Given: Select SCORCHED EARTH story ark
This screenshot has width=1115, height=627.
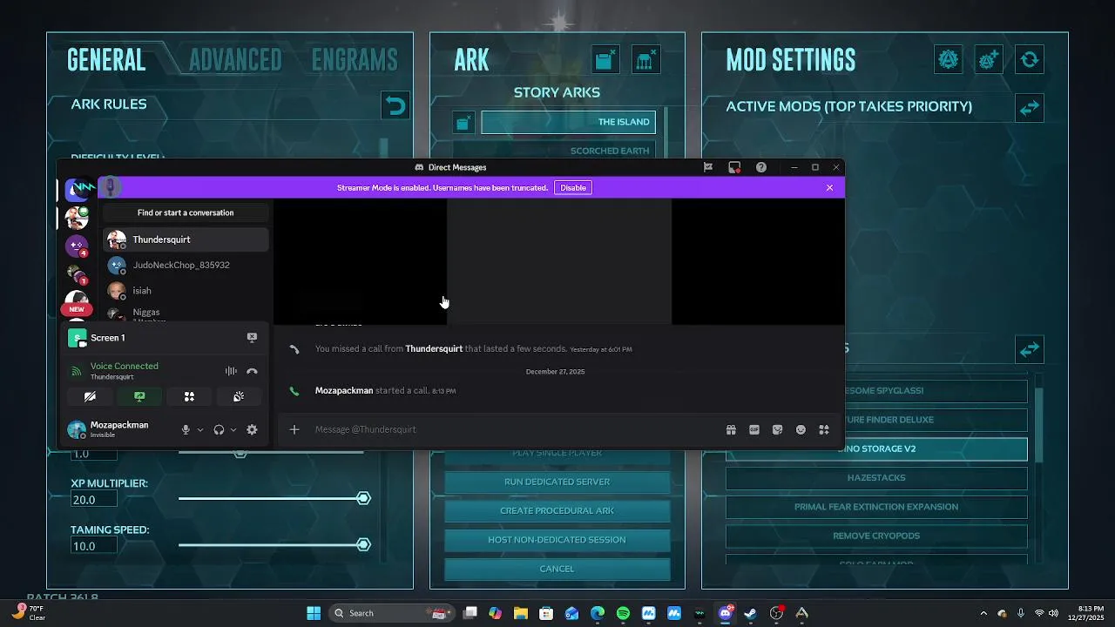Looking at the screenshot, I should [568, 151].
